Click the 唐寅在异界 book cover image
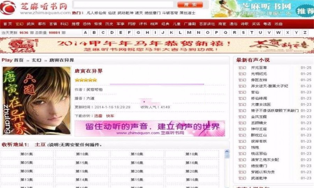The image size is (314, 188). pos(37,101)
